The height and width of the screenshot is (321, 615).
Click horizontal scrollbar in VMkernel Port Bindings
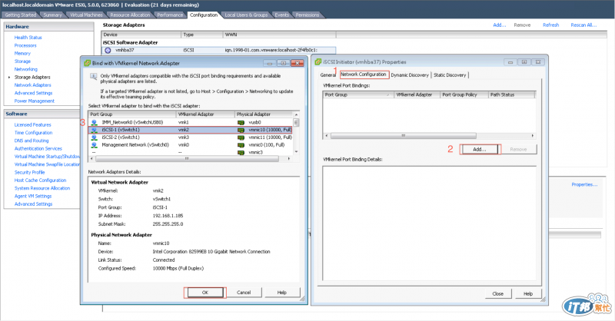[430, 136]
